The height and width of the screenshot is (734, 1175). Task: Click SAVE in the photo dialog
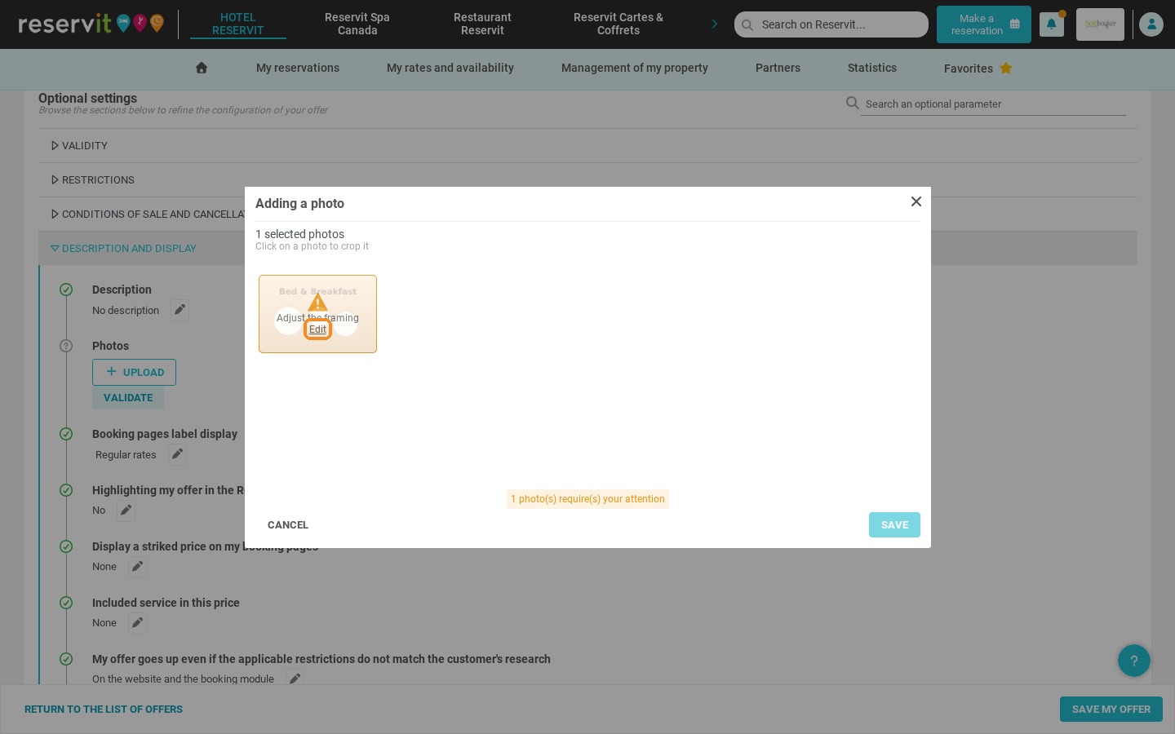pyautogui.click(x=894, y=525)
